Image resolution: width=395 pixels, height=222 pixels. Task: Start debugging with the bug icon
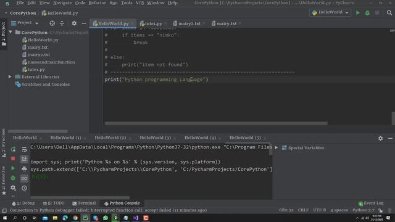[367, 12]
